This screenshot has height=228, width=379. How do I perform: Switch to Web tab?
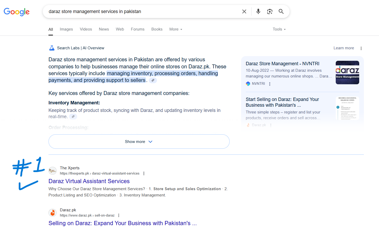pyautogui.click(x=120, y=29)
